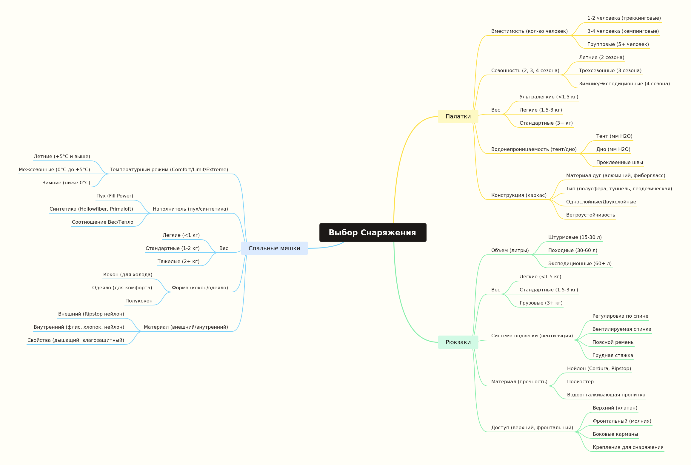Select Водонепроницаемость (тент/дно) node
Viewport: 691px width, 465px height.
[534, 149]
